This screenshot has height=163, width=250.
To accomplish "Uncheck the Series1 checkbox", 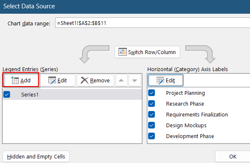I will click(x=7, y=94).
